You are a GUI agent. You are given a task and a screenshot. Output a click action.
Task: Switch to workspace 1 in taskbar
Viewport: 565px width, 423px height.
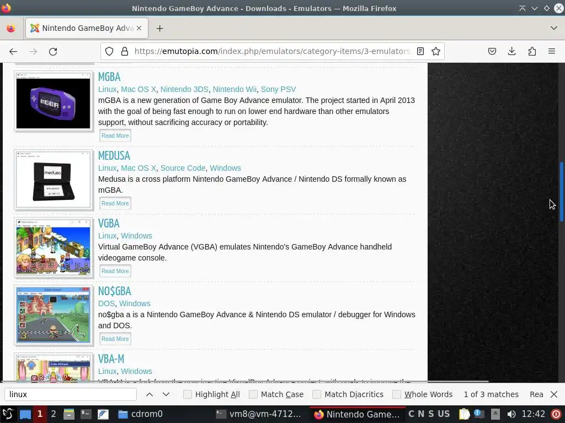click(40, 414)
